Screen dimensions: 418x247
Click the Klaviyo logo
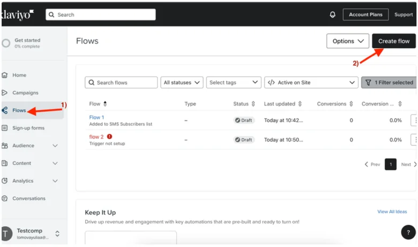coord(18,15)
